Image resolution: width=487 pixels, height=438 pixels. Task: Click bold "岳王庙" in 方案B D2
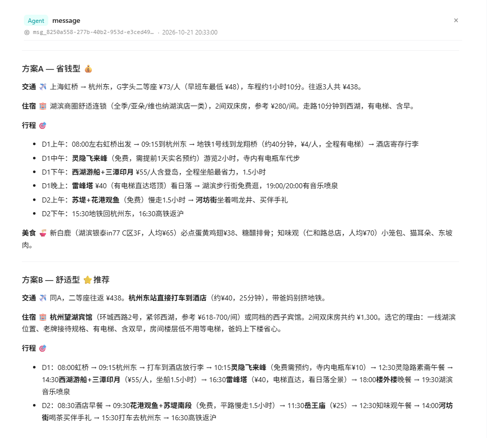(x=315, y=406)
